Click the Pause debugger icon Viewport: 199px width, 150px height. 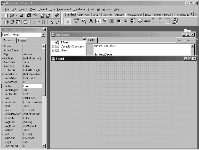point(43,22)
